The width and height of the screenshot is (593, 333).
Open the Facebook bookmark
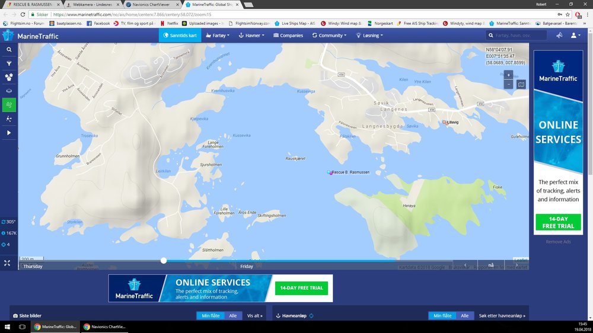[98, 24]
